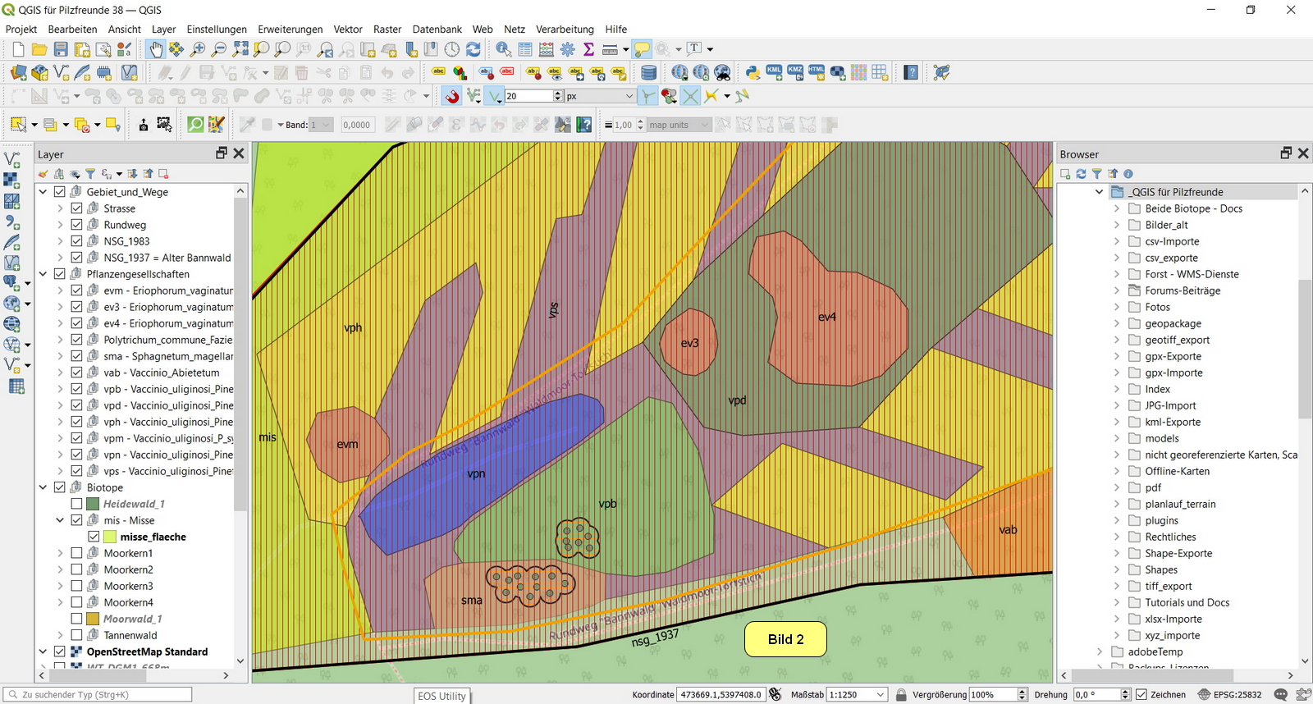Click the Refresh map icon
Screen dimensions: 1313x704
(474, 49)
